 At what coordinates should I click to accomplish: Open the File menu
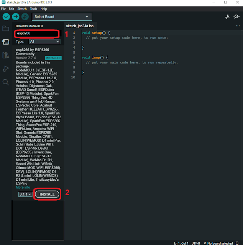pyautogui.click(x=3, y=9)
